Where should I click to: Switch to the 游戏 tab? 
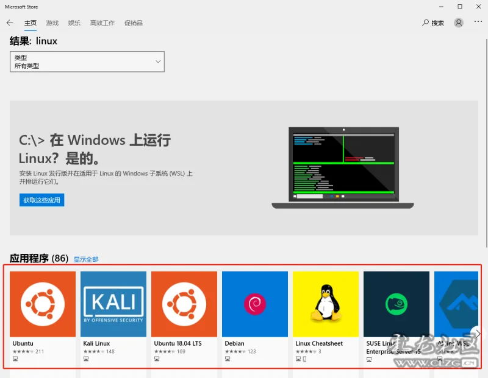52,23
